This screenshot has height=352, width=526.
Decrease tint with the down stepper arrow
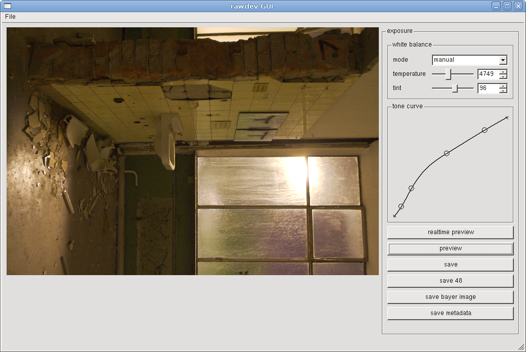point(503,91)
